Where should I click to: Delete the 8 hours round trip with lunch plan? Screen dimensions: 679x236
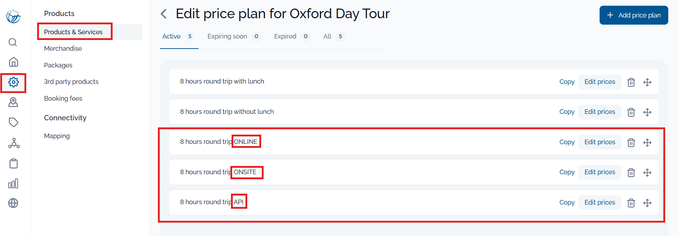[631, 82]
